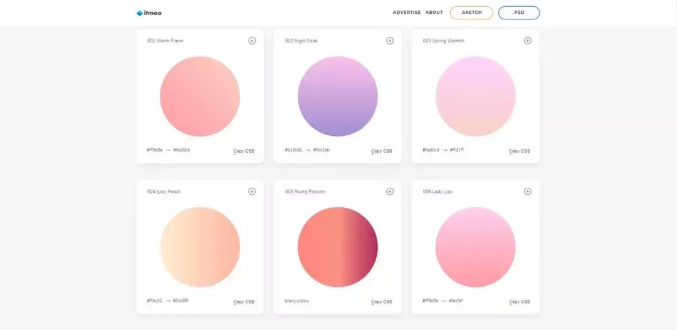This screenshot has width=677, height=330.
Task: Copy CSS for Warm Flame
Action: tap(244, 151)
